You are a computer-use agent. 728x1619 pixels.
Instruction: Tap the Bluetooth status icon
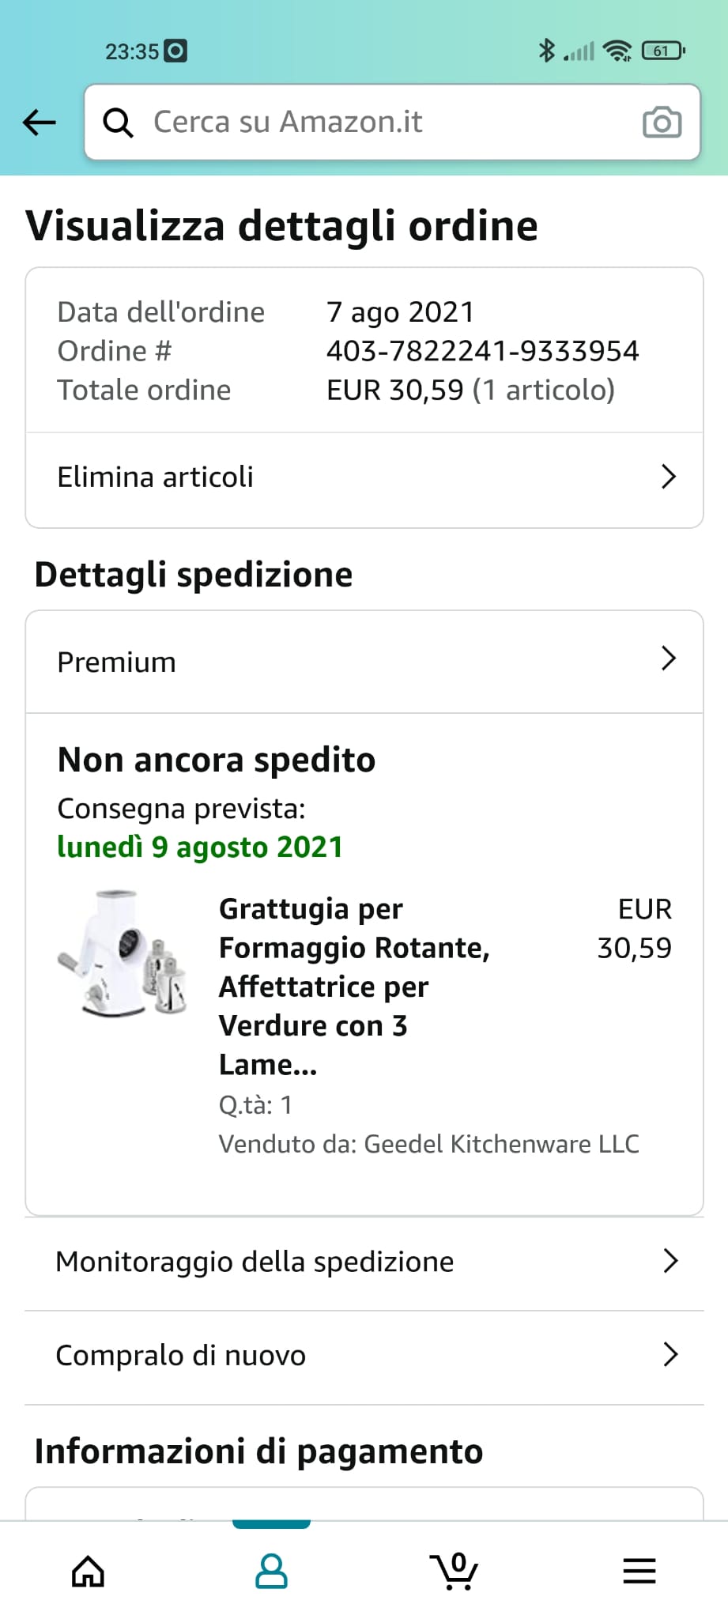[x=545, y=51]
